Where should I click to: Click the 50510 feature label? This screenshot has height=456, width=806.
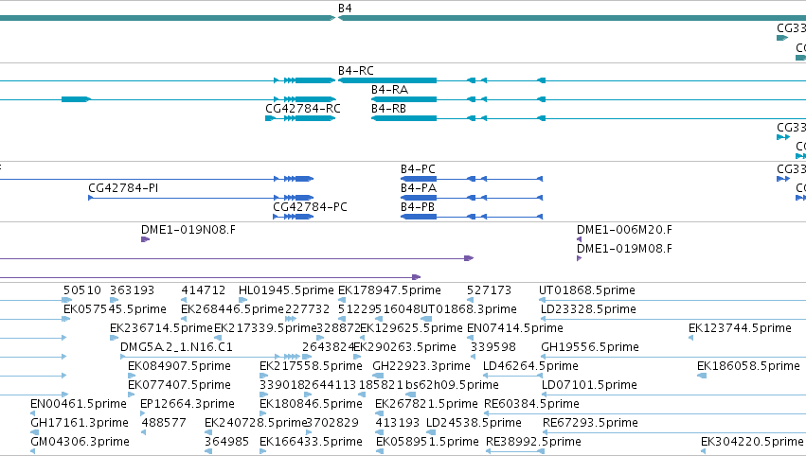[x=82, y=290]
